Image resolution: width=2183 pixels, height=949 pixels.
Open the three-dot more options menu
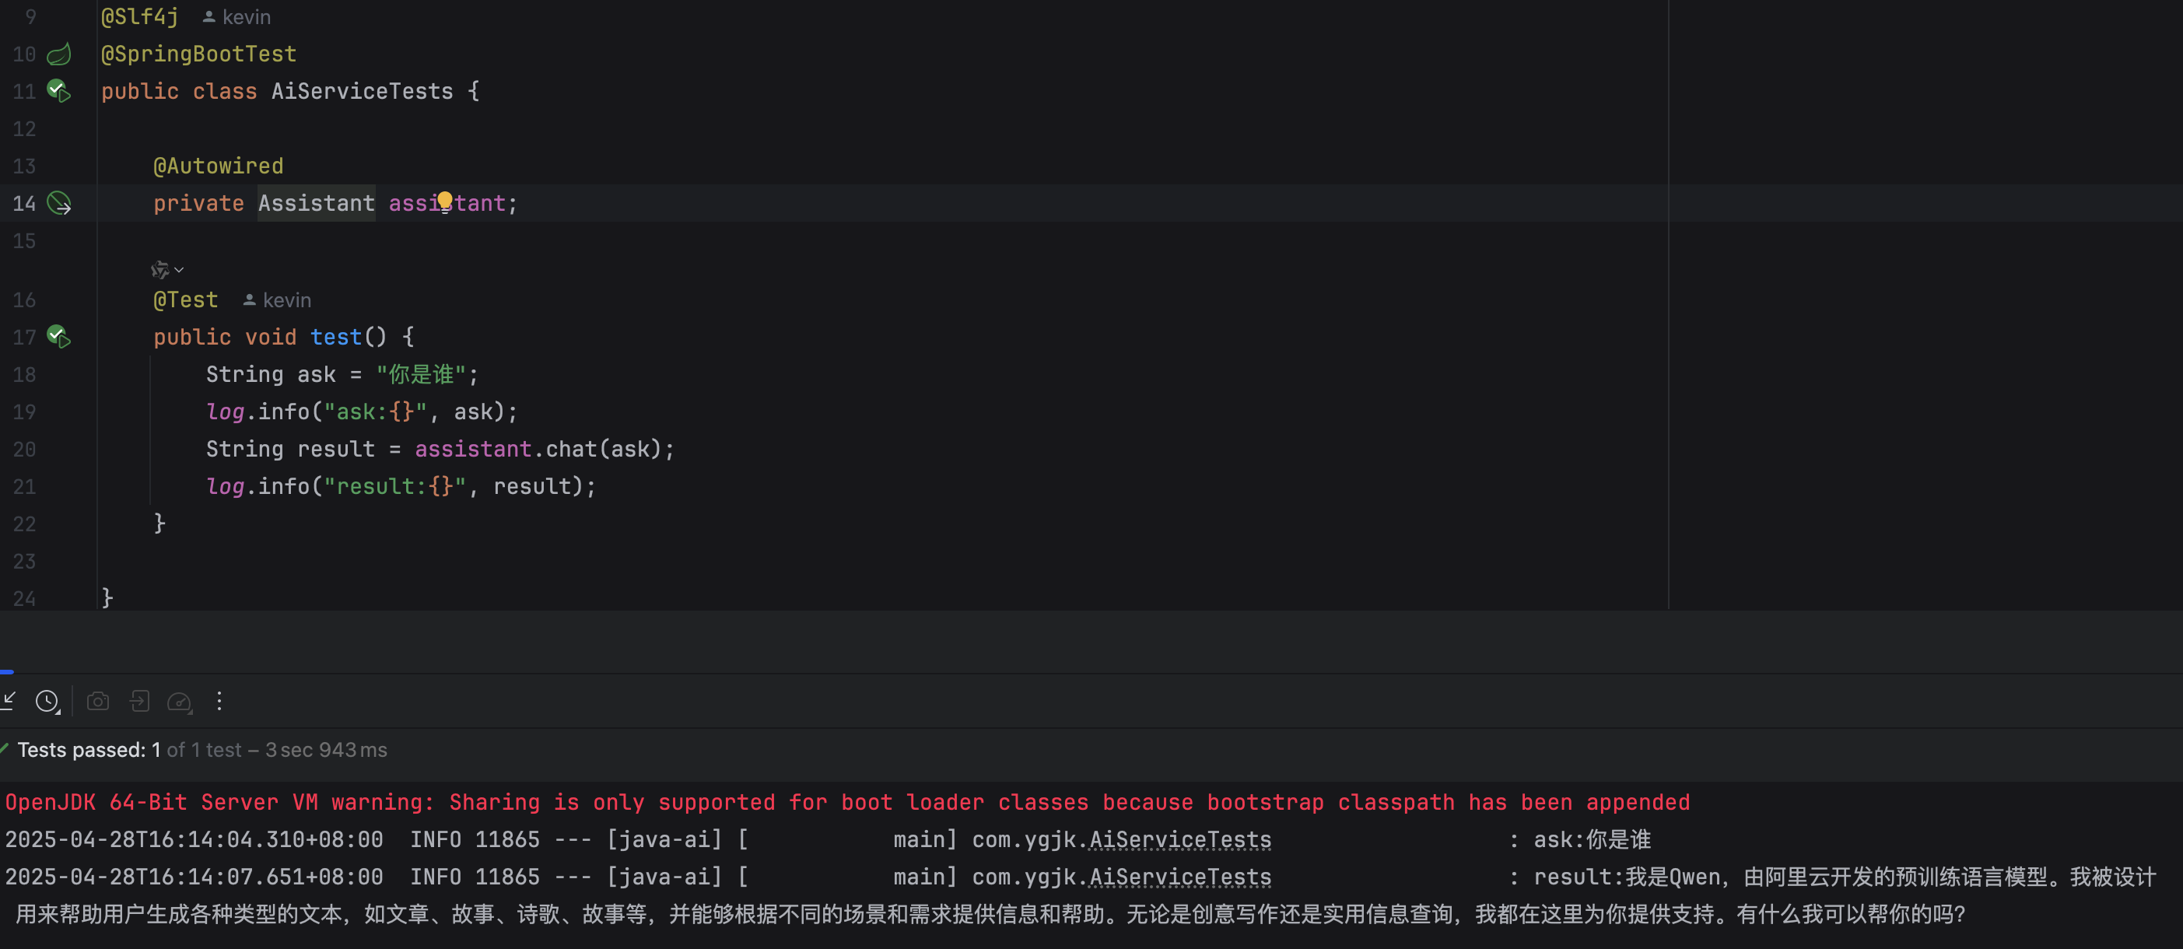[219, 702]
